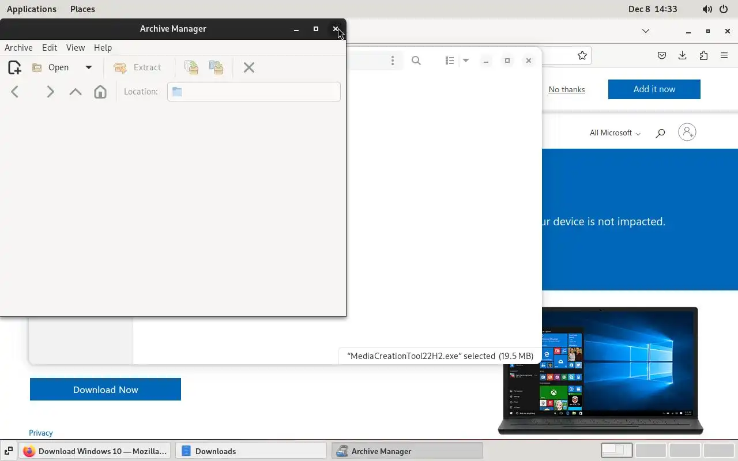
Task: Open Firefox extensions puzzle icon
Action: 703,55
